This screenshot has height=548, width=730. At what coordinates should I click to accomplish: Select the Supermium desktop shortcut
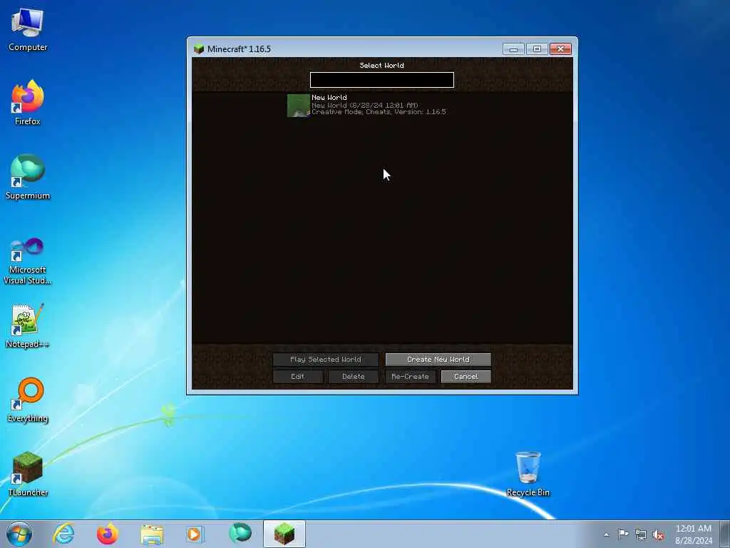point(28,177)
